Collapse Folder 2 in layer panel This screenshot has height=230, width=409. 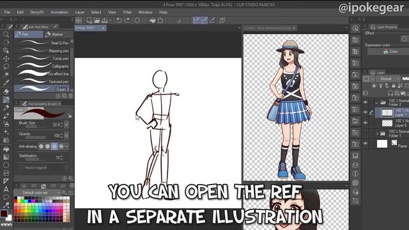point(376,103)
